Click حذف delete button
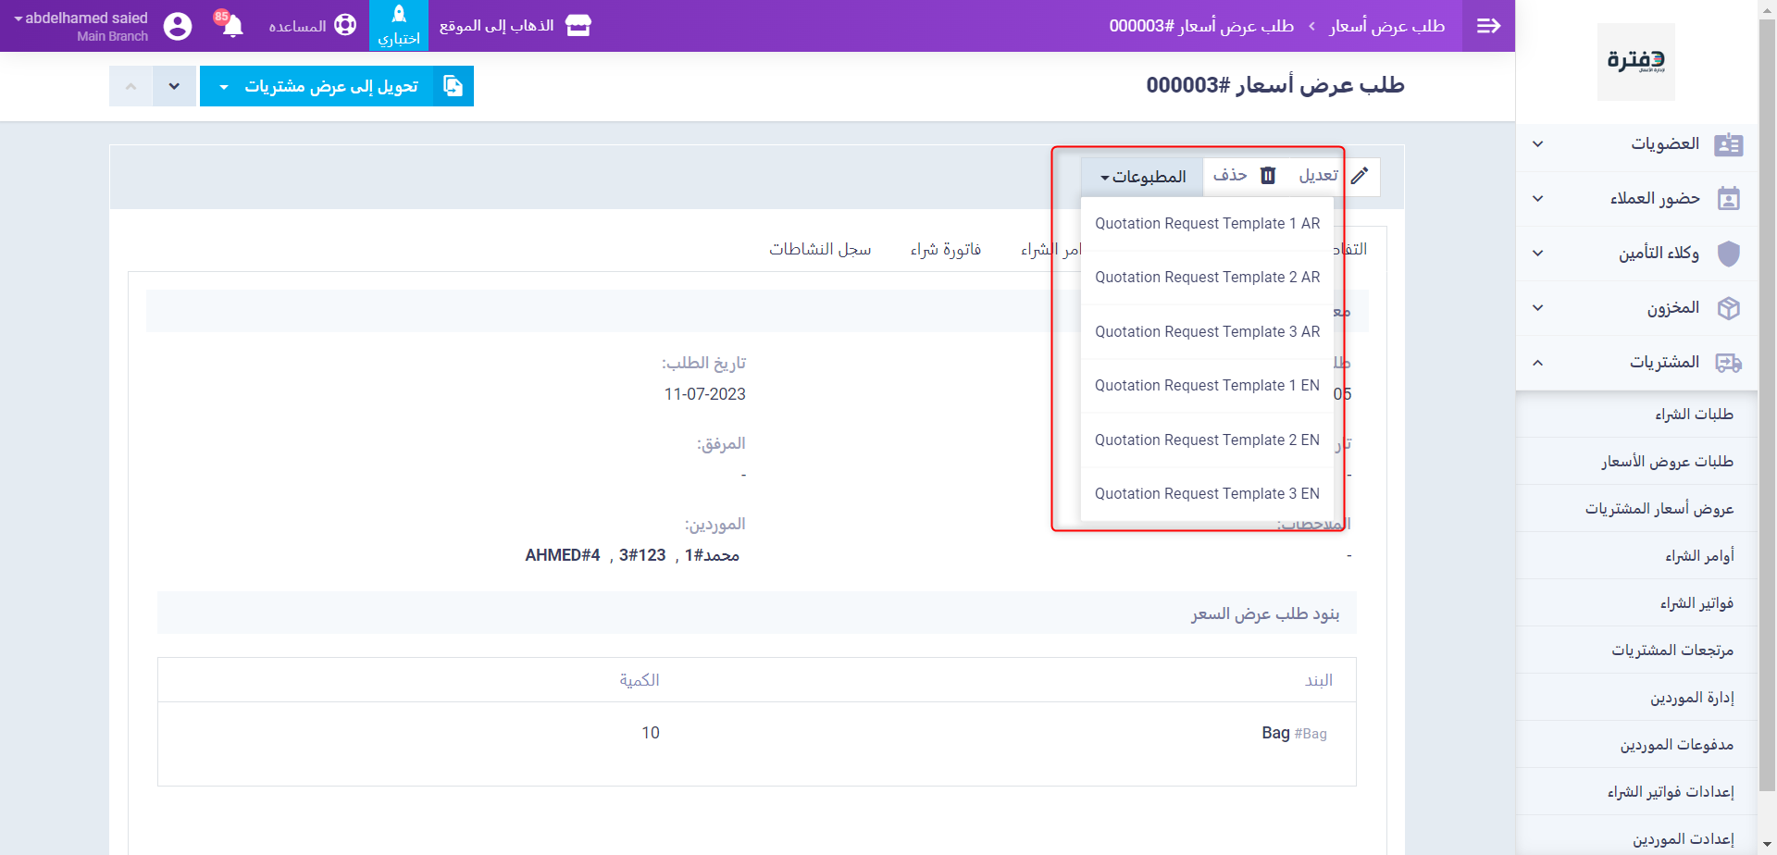 pyautogui.click(x=1245, y=176)
